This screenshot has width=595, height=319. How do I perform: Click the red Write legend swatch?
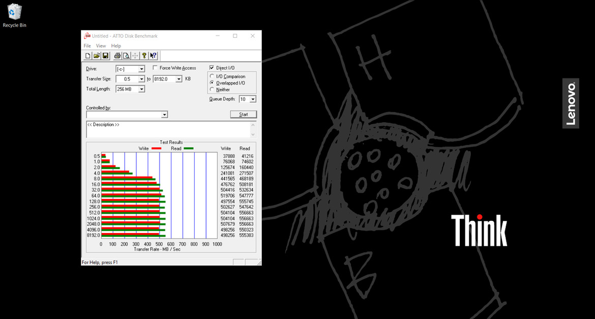(156, 149)
